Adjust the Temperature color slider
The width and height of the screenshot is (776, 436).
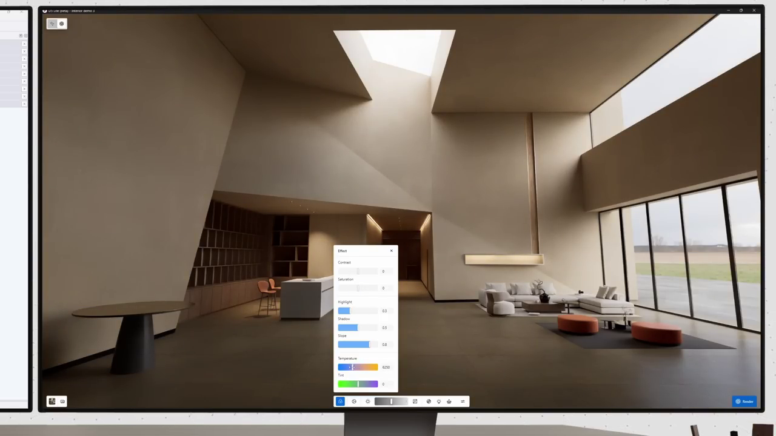pyautogui.click(x=358, y=367)
